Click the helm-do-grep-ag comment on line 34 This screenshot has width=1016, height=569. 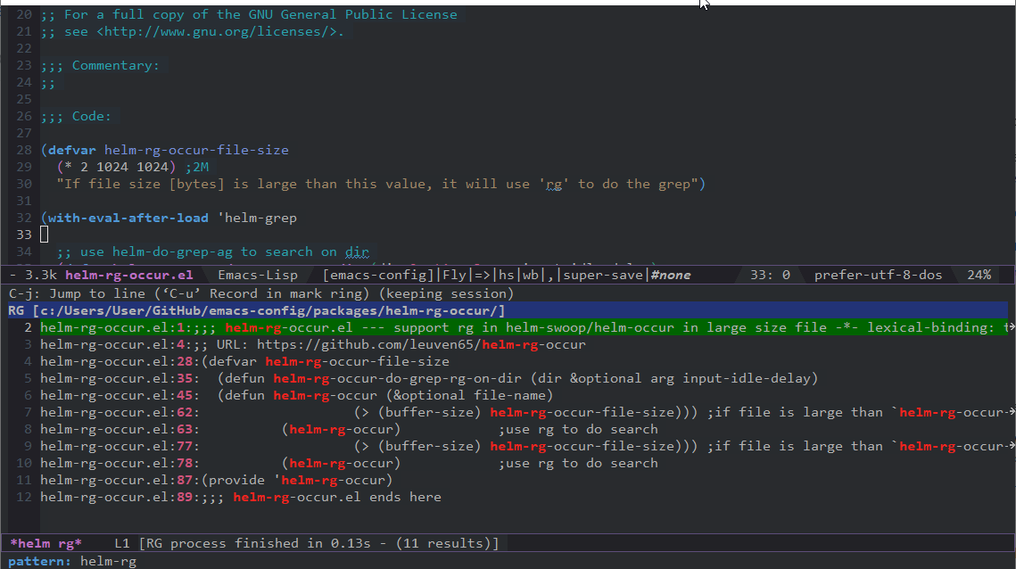[x=212, y=252]
